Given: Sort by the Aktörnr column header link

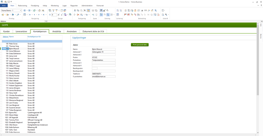Looking at the screenshot, I should pyautogui.click(x=5, y=36).
